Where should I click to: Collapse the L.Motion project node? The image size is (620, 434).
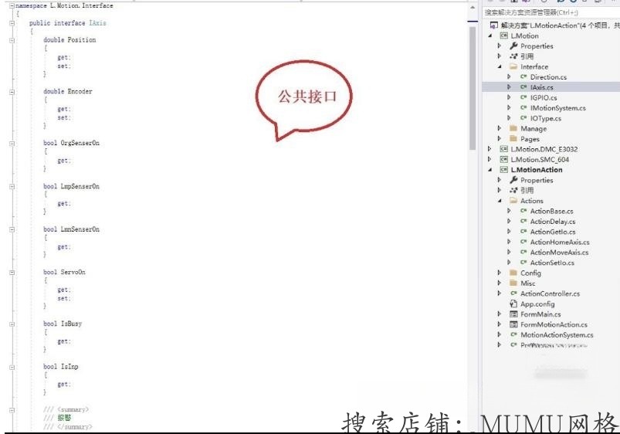(490, 36)
